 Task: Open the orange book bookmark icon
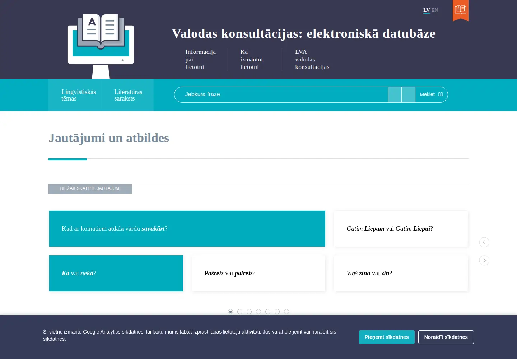click(461, 10)
